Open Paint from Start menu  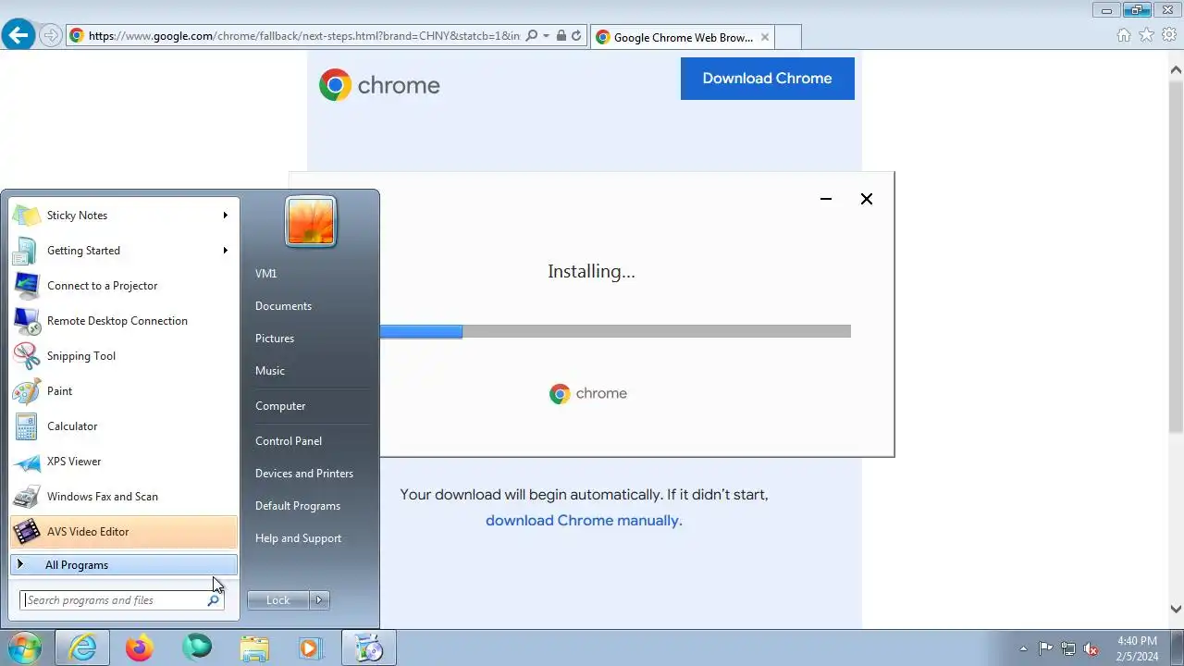pos(124,391)
